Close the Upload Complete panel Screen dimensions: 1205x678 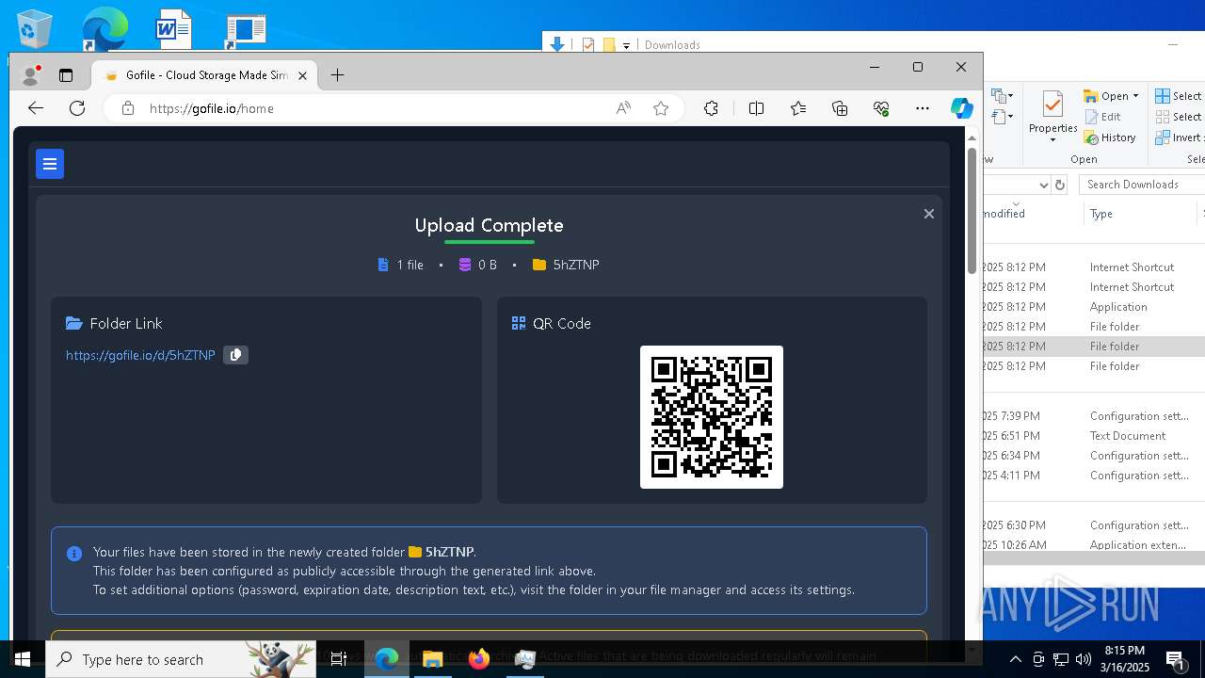point(928,214)
